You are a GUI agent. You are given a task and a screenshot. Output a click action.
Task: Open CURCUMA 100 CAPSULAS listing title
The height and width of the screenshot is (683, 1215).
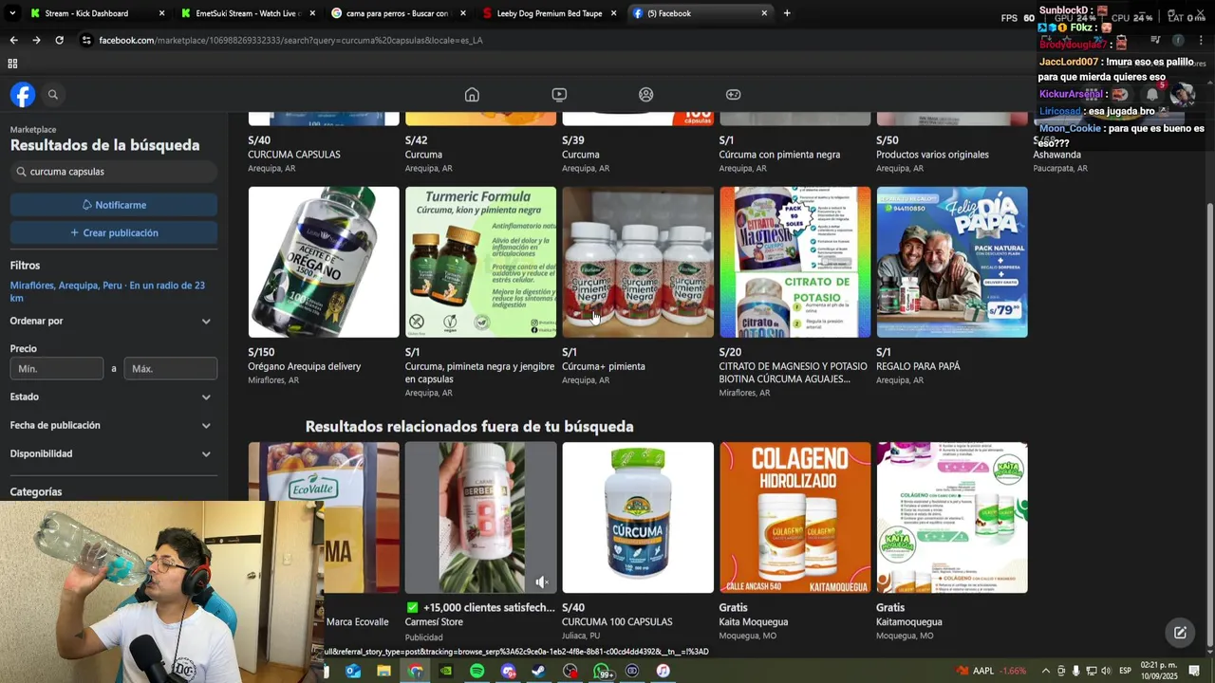coord(617,621)
